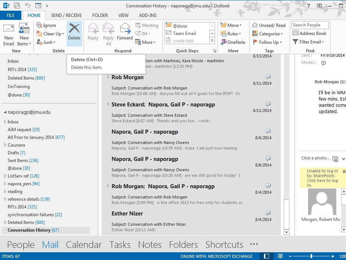Switch to Normal view in status bar

point(266,256)
